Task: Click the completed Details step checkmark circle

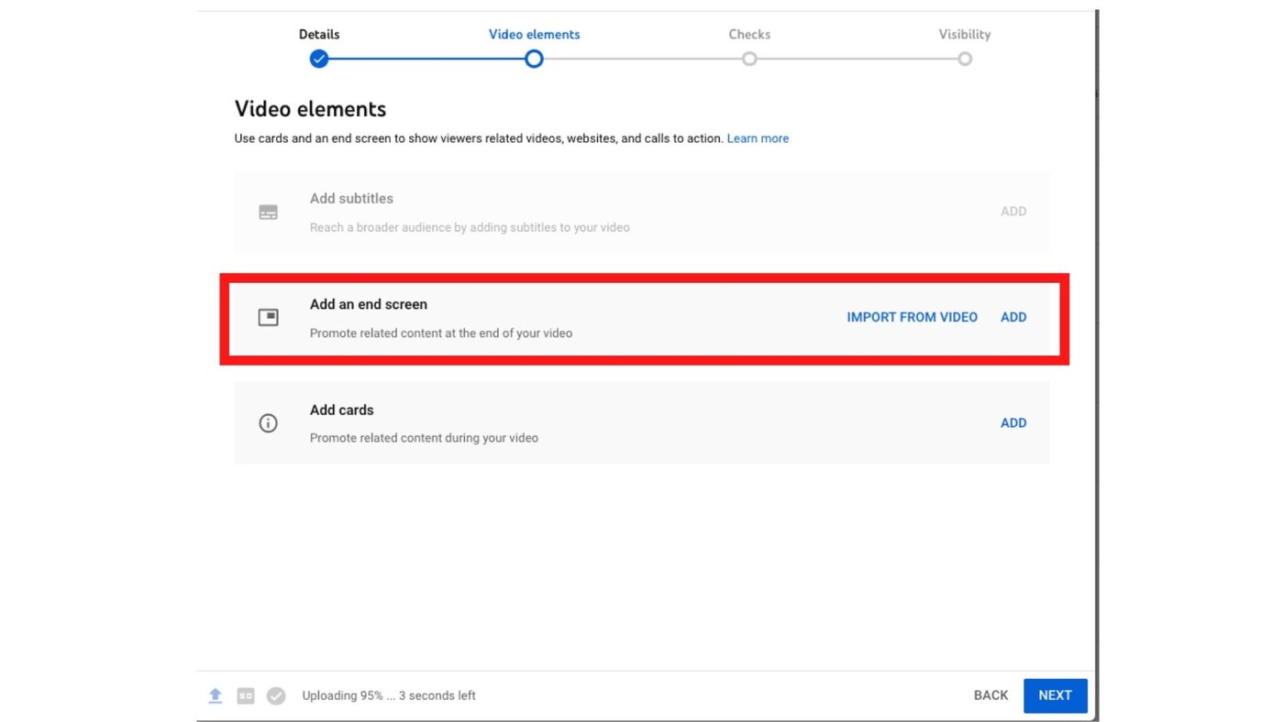Action: (319, 60)
